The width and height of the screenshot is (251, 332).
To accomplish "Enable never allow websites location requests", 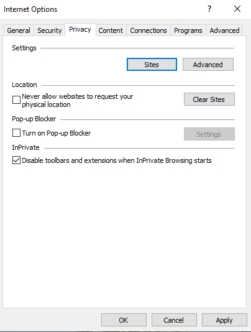I will tap(16, 99).
